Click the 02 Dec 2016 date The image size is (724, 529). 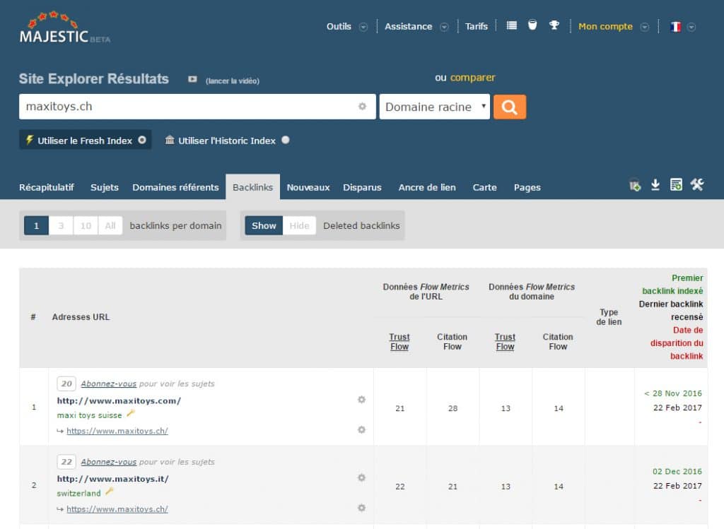coord(677,471)
